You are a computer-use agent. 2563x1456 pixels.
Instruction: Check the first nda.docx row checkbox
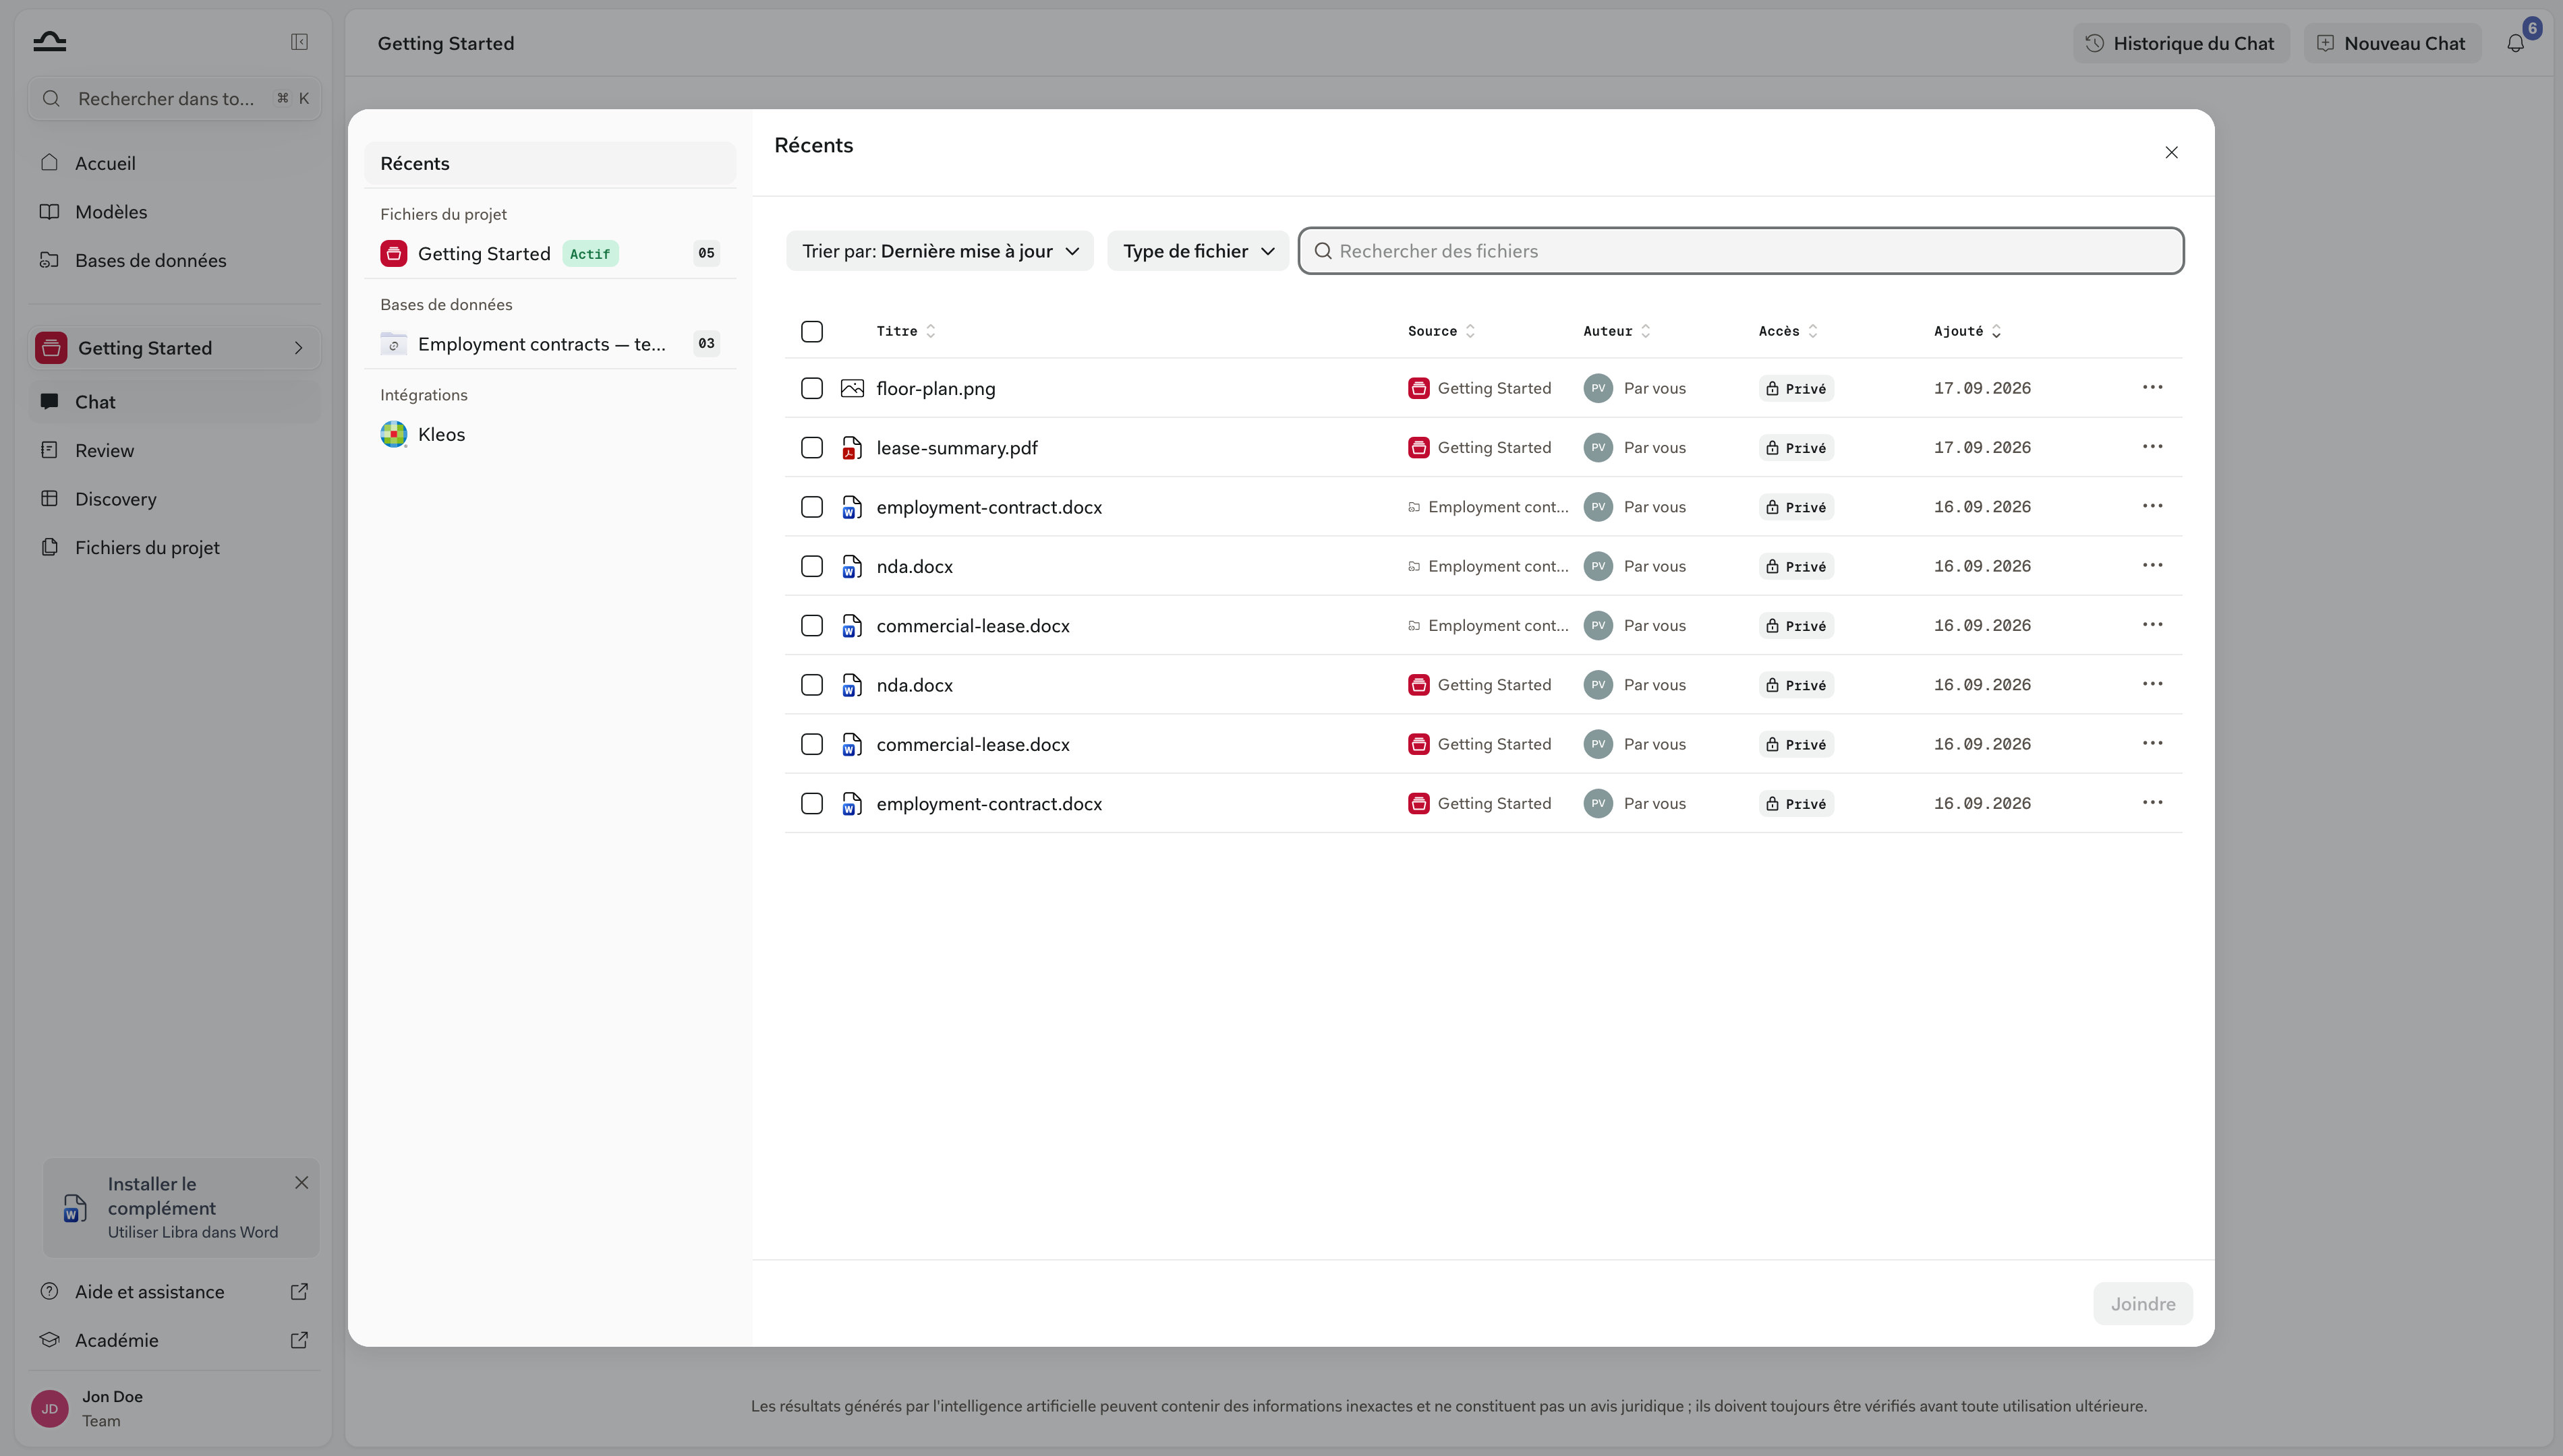(812, 566)
